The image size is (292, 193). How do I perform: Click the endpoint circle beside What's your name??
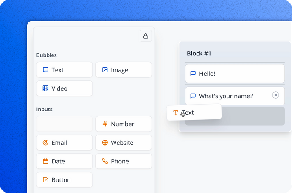pos(275,95)
